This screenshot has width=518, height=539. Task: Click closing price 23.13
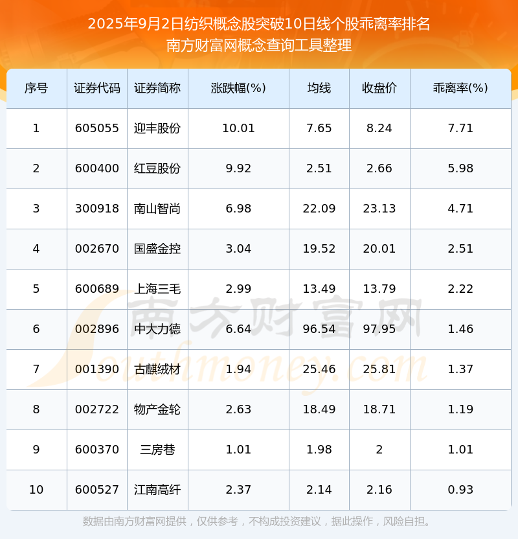coord(379,209)
